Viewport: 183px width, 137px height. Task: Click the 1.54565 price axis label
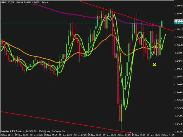(179, 61)
